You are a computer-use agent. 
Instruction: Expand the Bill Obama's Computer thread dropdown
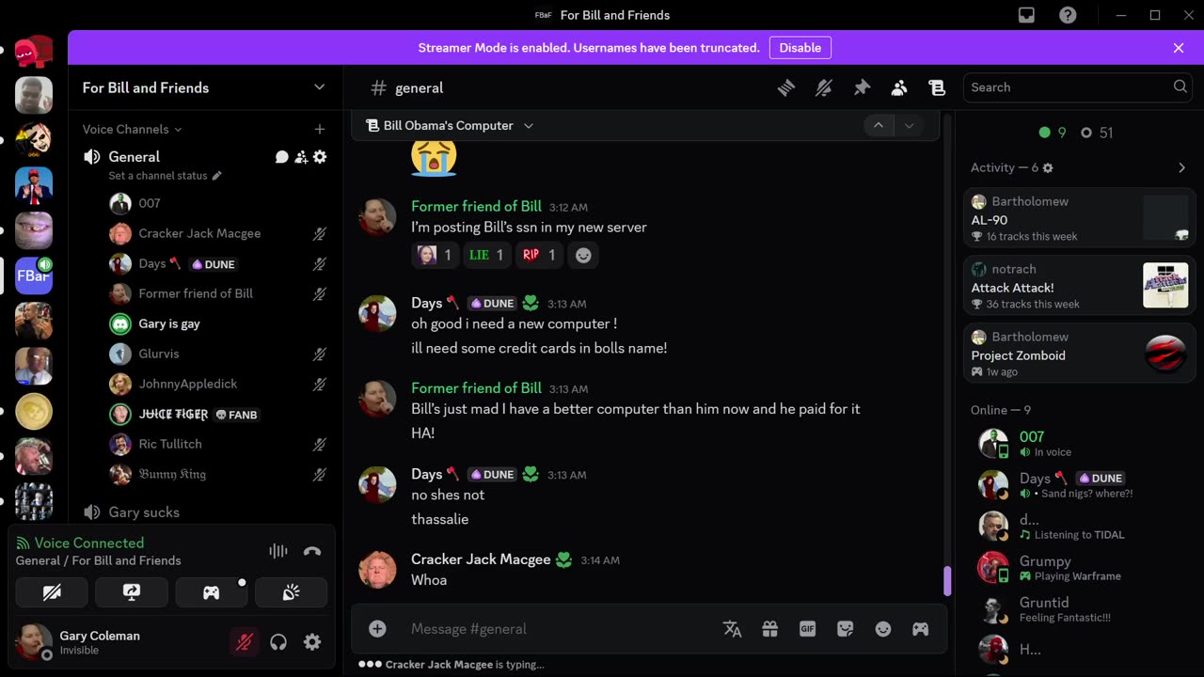coord(529,126)
